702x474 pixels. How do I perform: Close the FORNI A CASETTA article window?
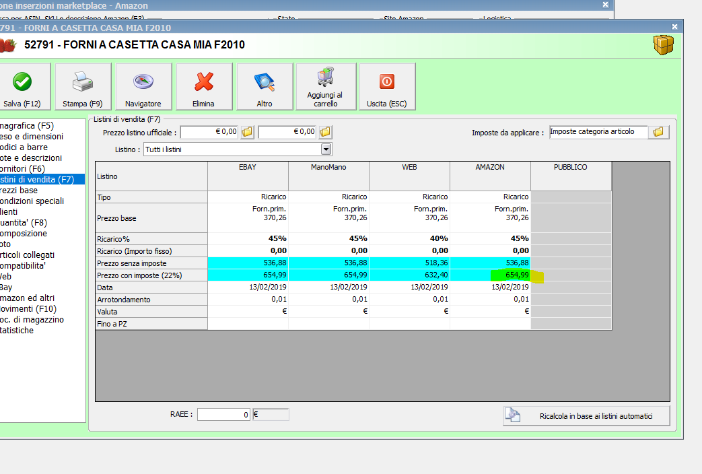point(674,27)
